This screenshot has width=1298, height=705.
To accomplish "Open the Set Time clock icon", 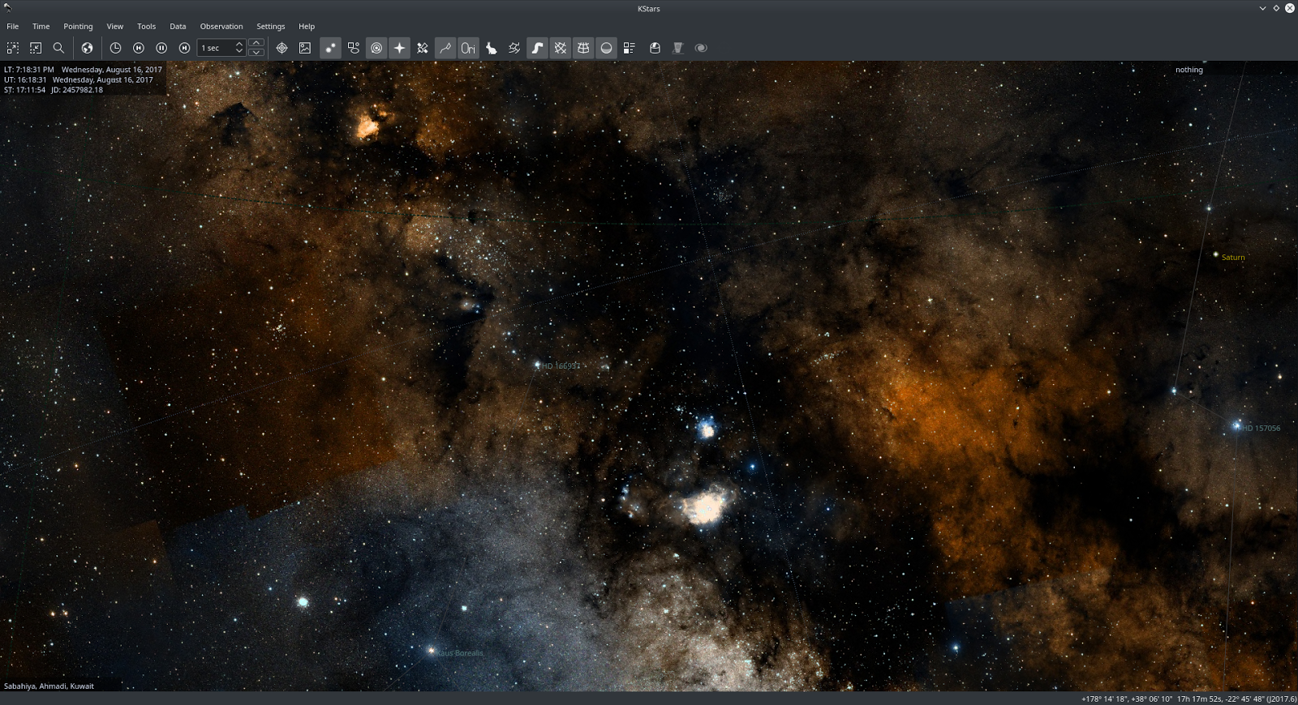I will pyautogui.click(x=115, y=49).
